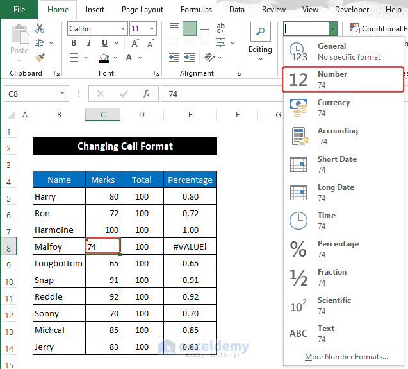Screen dimensions: 408x369
Task: Increase font size with large A
Action: tap(135, 43)
